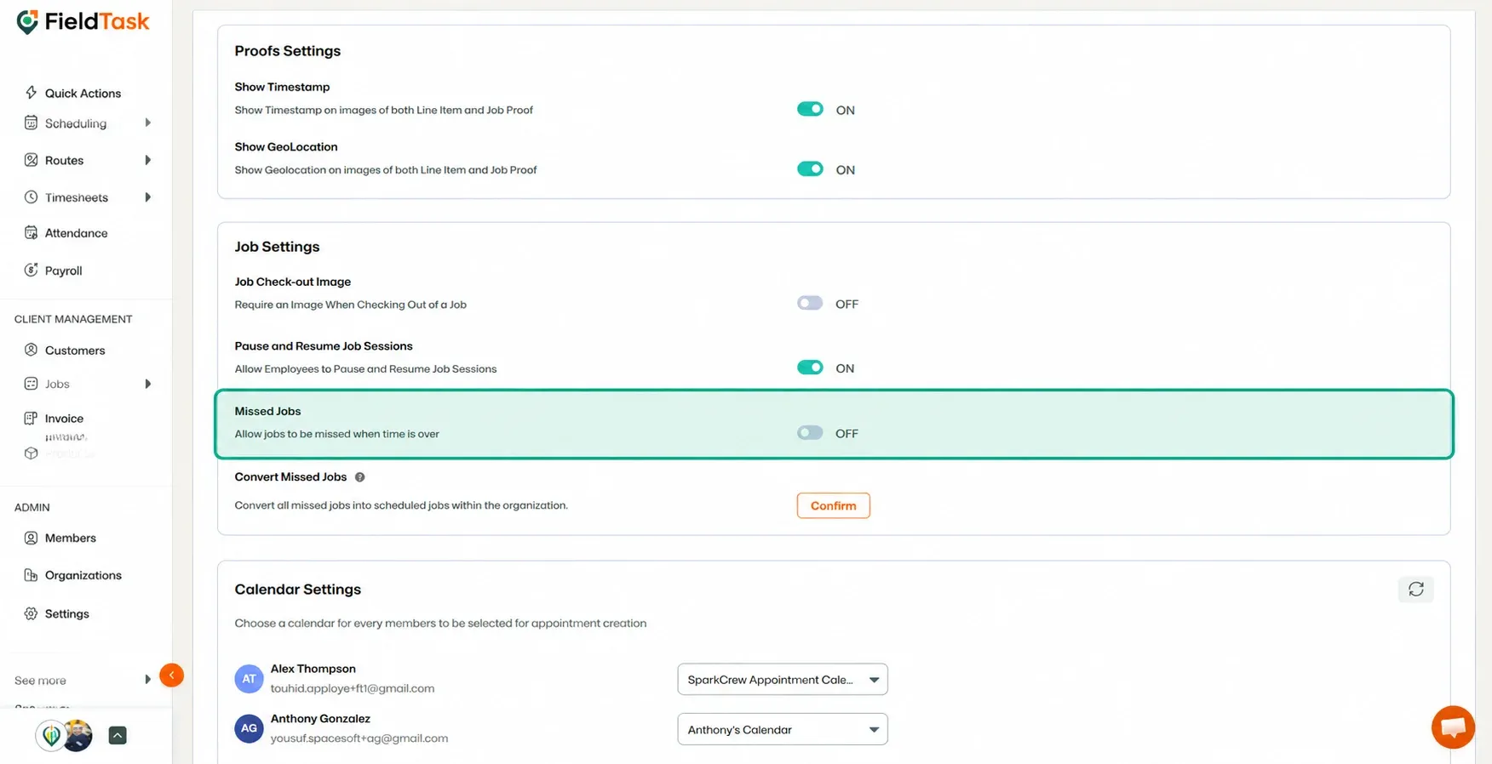Click the Invoice document icon
Screen dimensions: 1492x764
(x=31, y=418)
